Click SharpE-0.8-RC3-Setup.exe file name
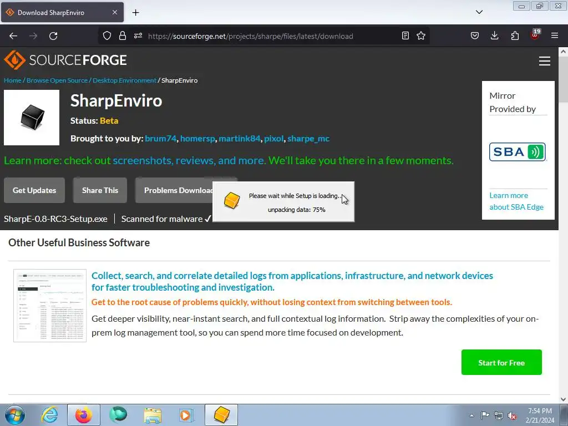Screen dimensions: 568x426 [55, 219]
